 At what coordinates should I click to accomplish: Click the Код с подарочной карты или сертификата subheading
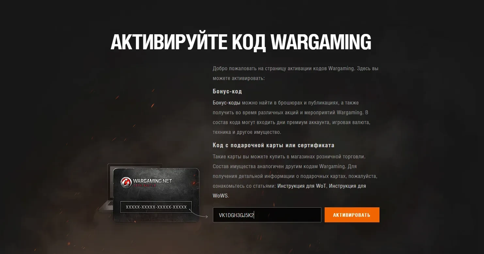273,145
